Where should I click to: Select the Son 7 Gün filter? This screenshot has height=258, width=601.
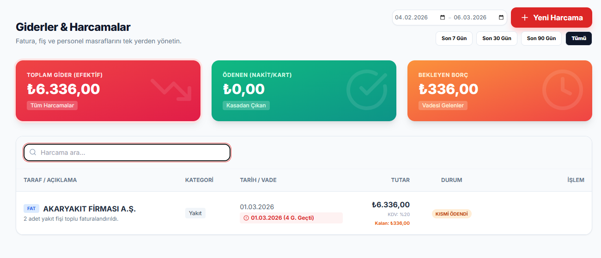click(x=454, y=38)
